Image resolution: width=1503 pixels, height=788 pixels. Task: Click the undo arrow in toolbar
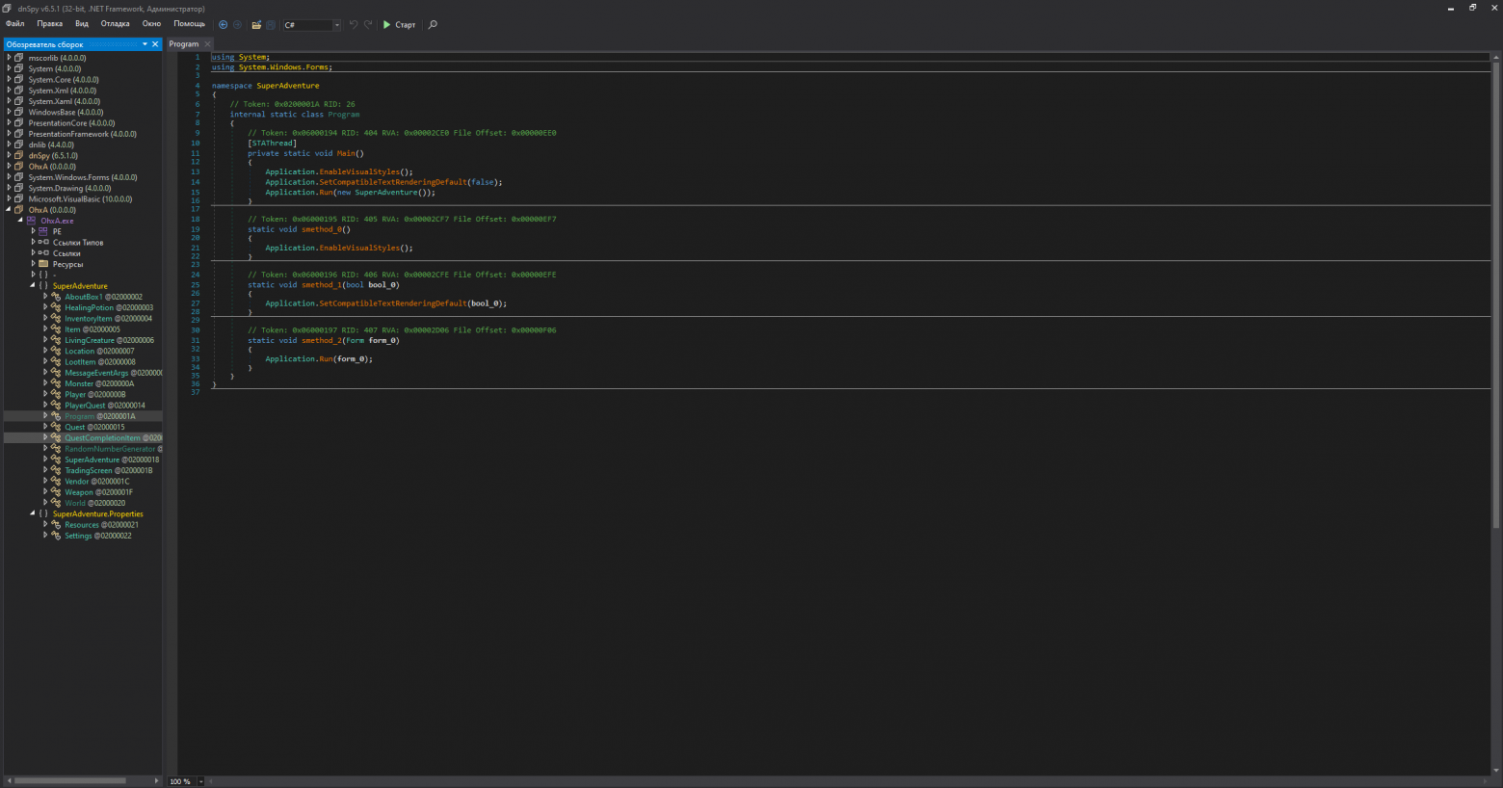(354, 25)
